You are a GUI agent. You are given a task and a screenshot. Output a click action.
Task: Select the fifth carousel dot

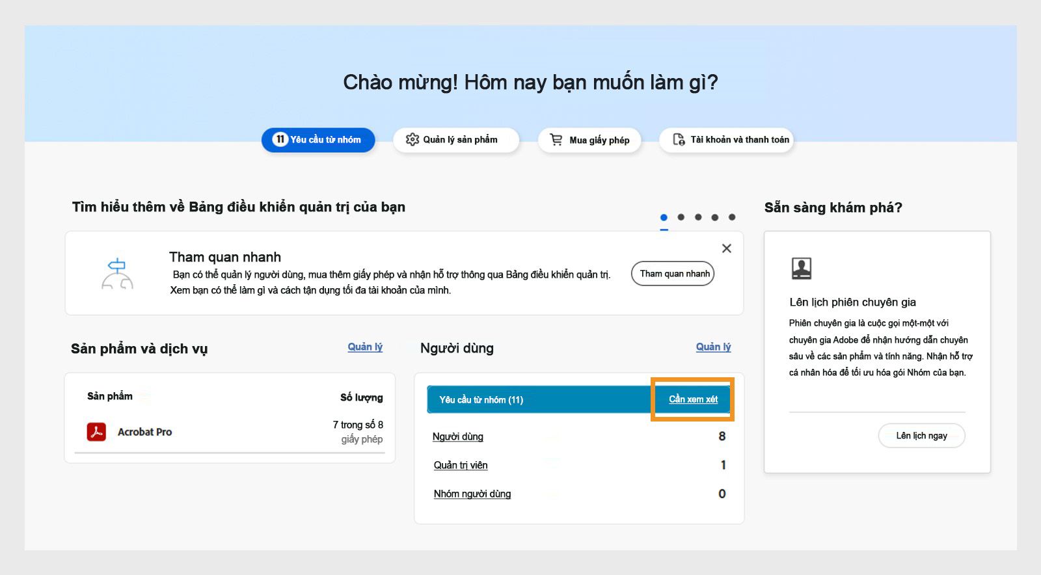(x=732, y=217)
